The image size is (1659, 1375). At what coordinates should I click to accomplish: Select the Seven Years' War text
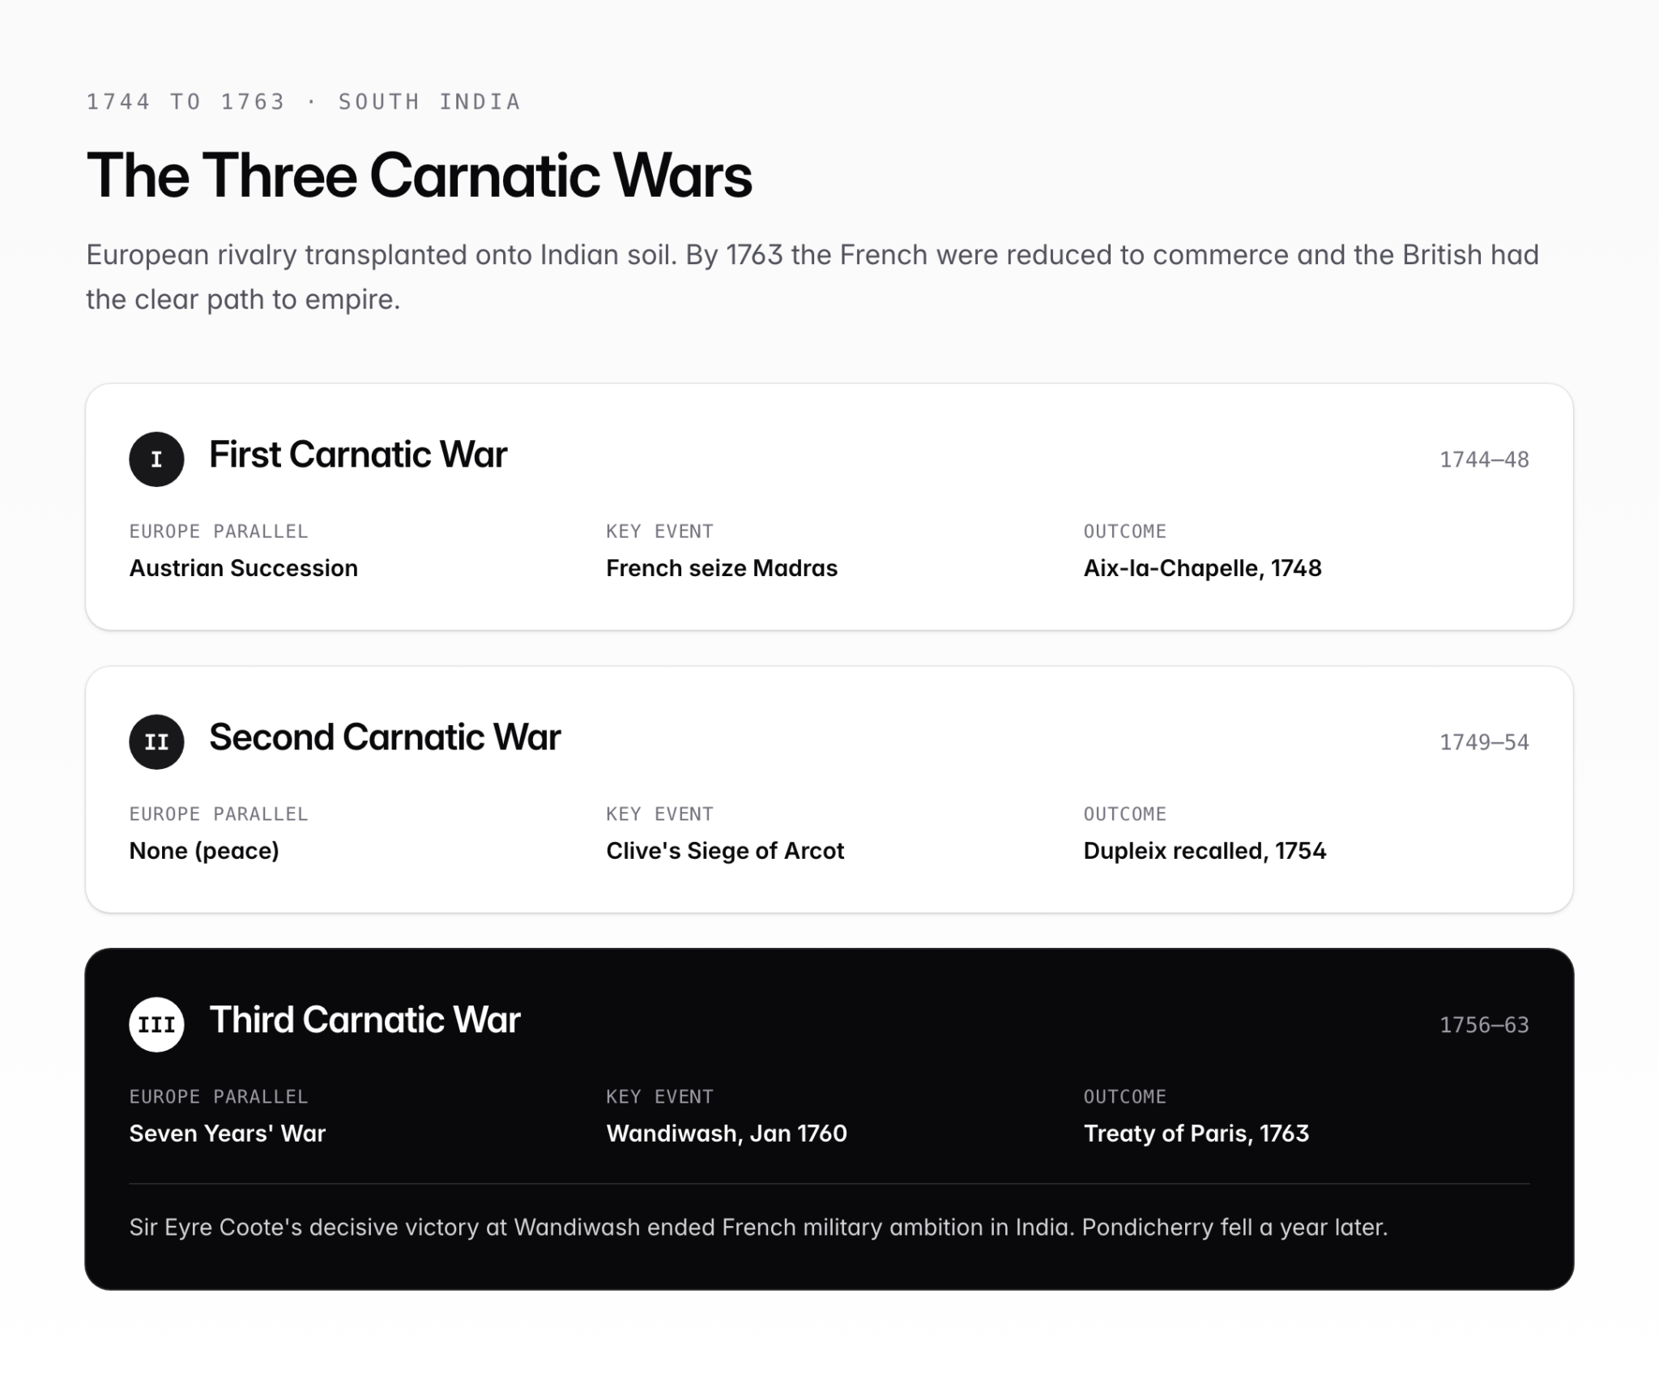pos(227,1134)
